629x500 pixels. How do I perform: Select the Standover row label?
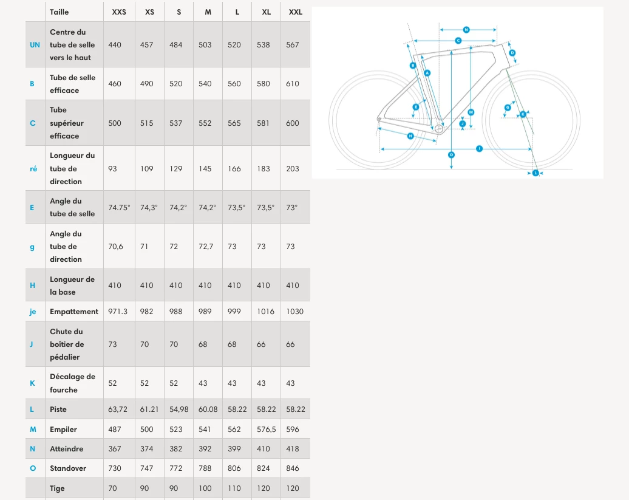pos(68,468)
